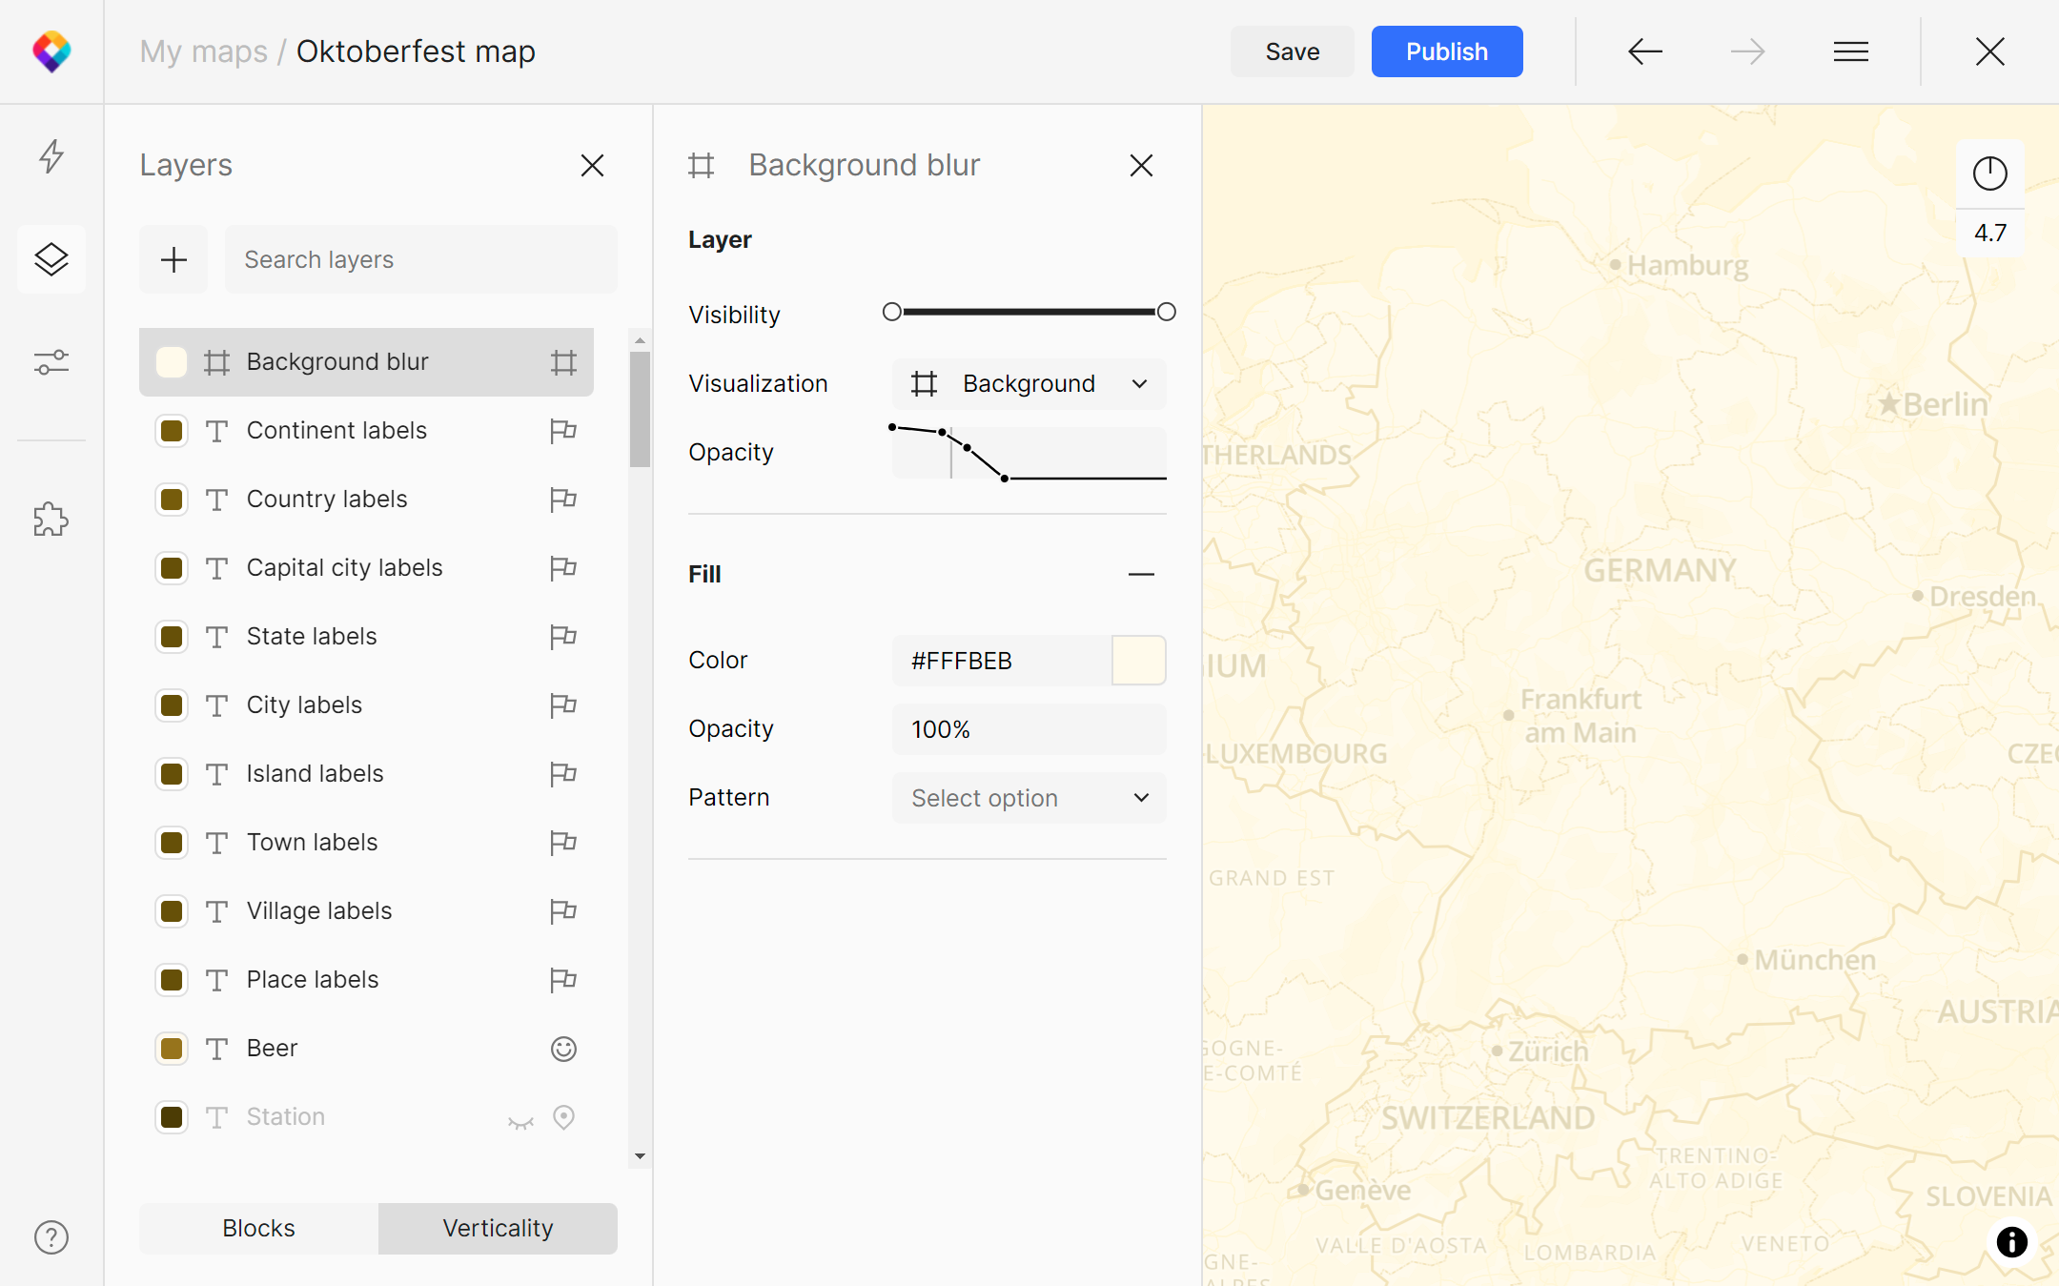Click the Publish button
Screen dimensions: 2059x1286
coord(1446,51)
